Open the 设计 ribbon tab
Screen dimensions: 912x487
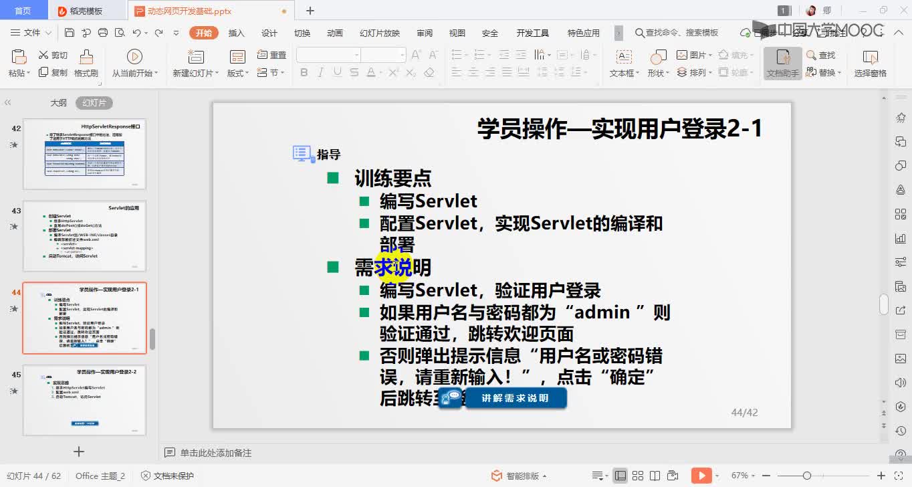pyautogui.click(x=269, y=33)
